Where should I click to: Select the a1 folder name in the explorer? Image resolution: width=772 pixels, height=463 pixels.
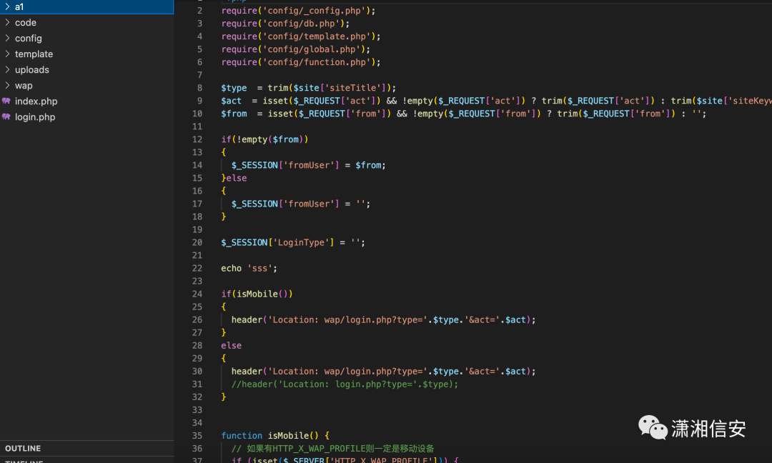19,7
